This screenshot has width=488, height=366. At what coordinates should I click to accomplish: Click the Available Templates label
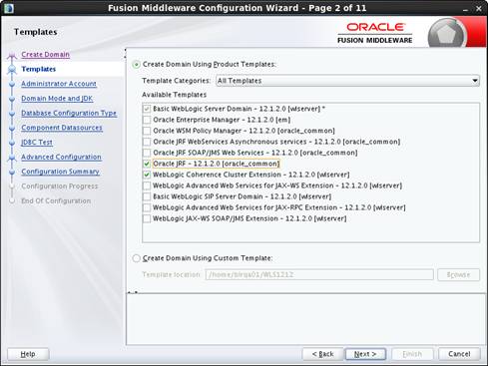point(174,95)
